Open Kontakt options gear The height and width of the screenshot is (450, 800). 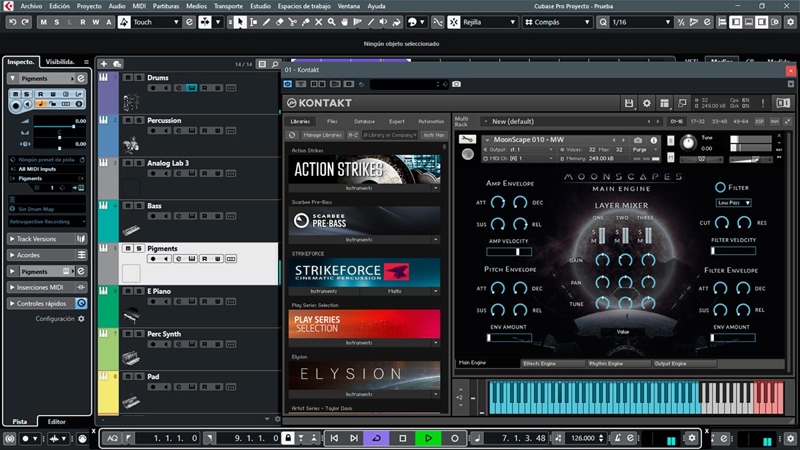click(x=647, y=103)
